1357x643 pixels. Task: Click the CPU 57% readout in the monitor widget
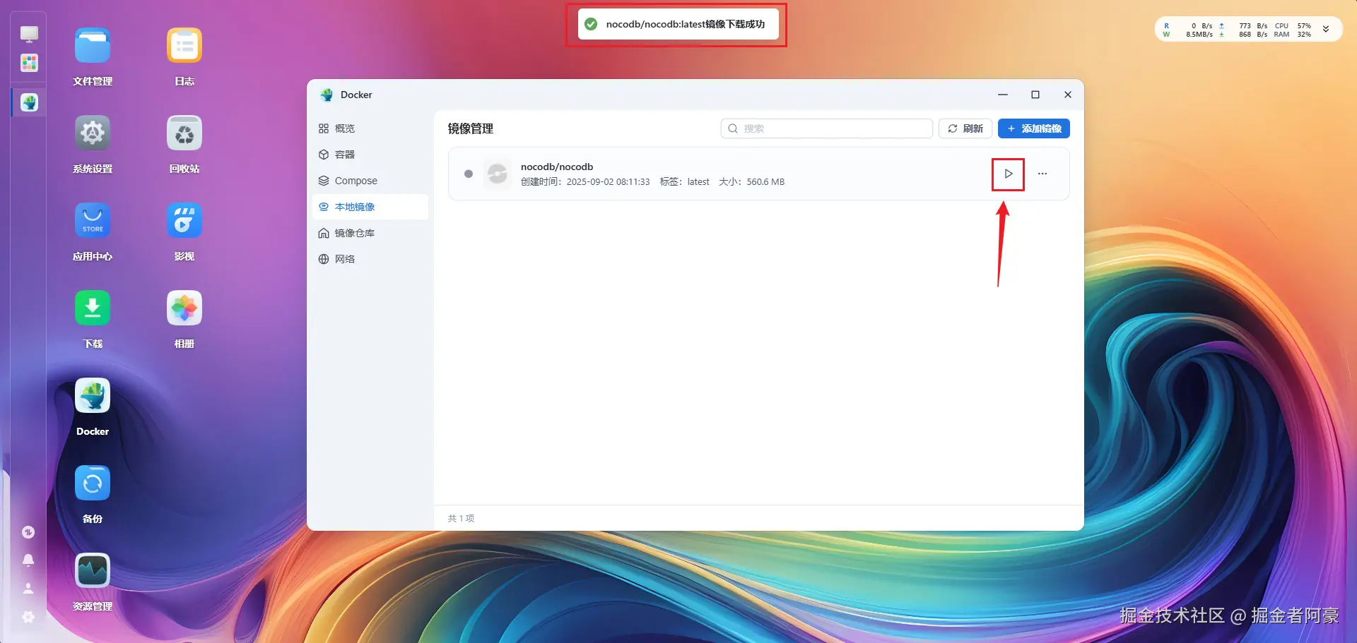point(1293,25)
